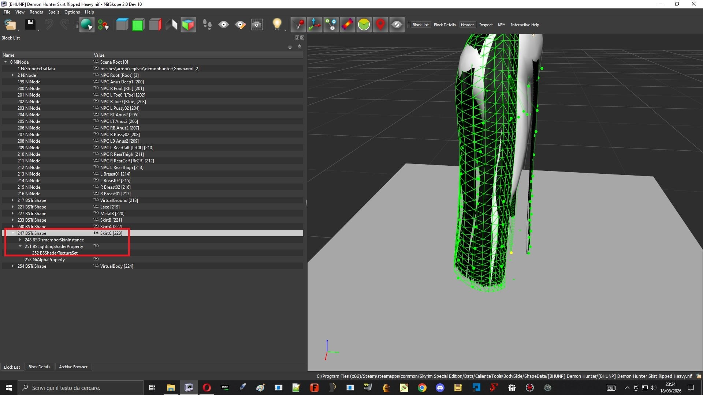Expand the 217 BSTriShape VirtualGround node

click(x=13, y=200)
